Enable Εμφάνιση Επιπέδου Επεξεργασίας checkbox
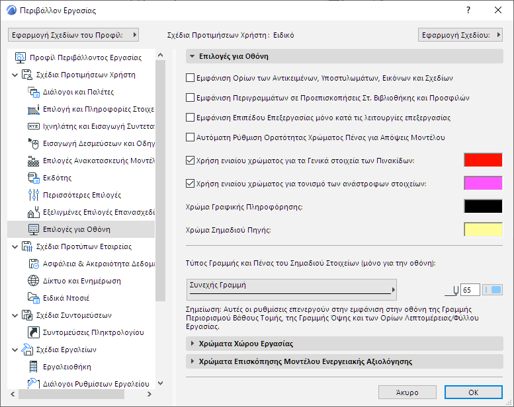The width and height of the screenshot is (514, 407). click(x=190, y=118)
